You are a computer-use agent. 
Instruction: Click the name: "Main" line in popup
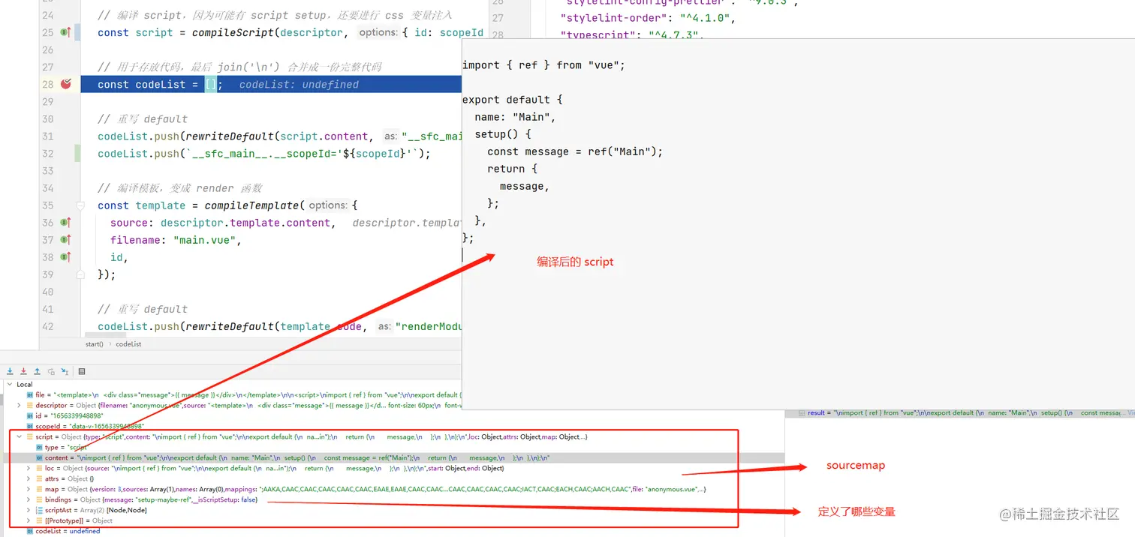click(x=516, y=117)
